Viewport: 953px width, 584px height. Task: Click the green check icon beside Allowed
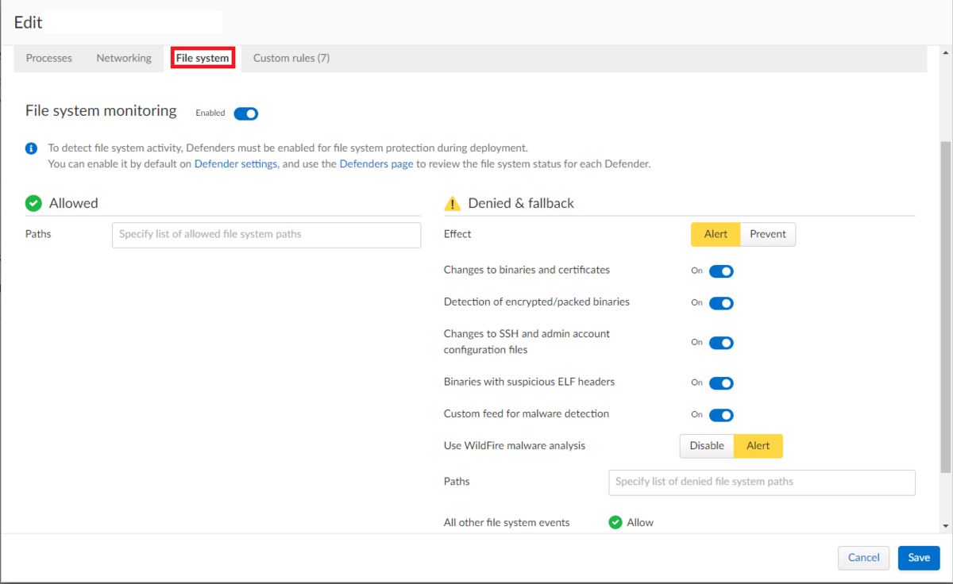click(x=33, y=203)
